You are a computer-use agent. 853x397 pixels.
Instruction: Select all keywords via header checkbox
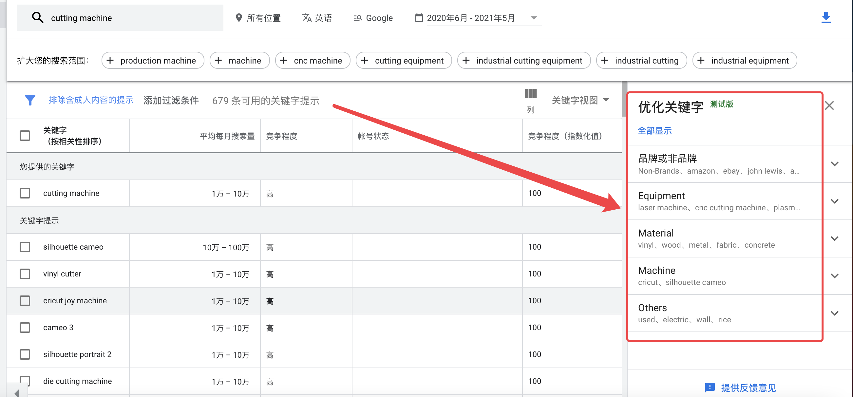[25, 136]
